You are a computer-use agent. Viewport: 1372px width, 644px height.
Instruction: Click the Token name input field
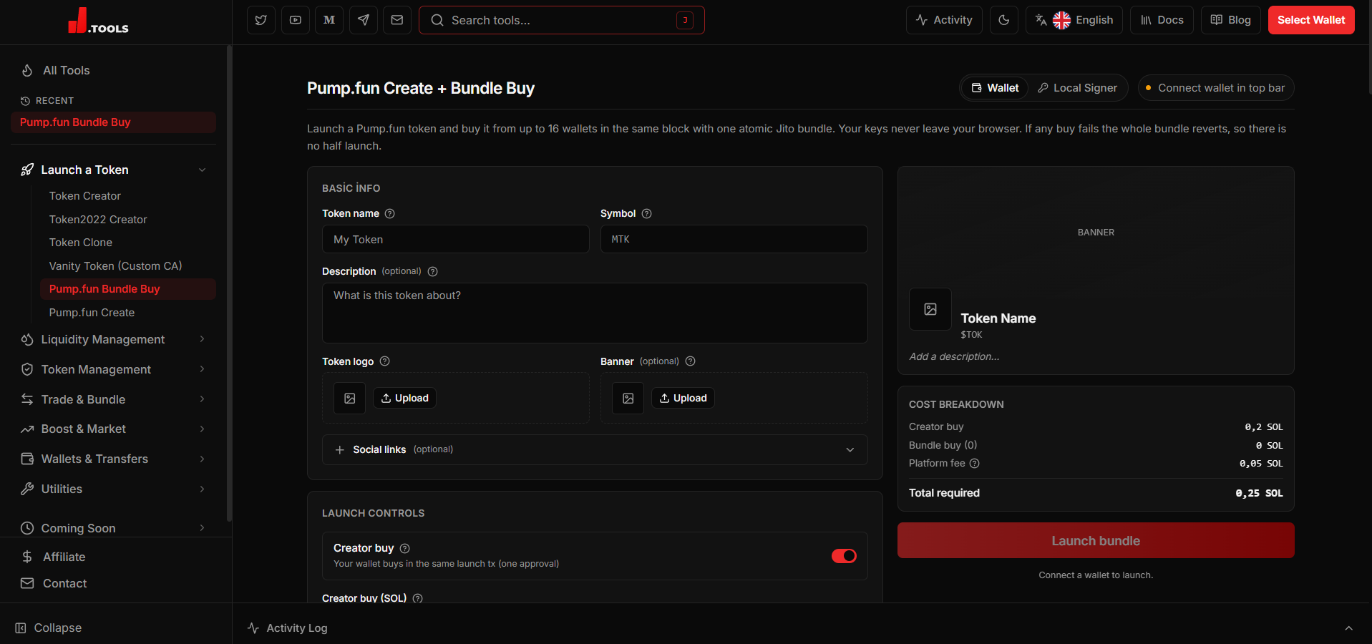click(x=456, y=239)
